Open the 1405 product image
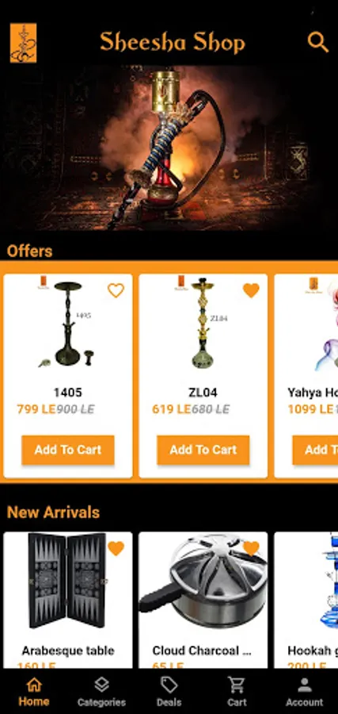The height and width of the screenshot is (714, 338). point(68,324)
